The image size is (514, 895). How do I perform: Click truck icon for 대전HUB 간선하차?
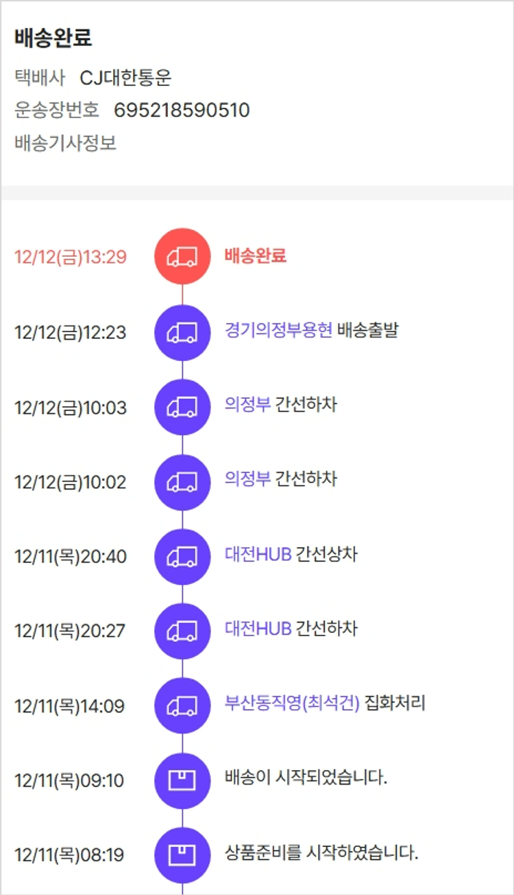[182, 631]
